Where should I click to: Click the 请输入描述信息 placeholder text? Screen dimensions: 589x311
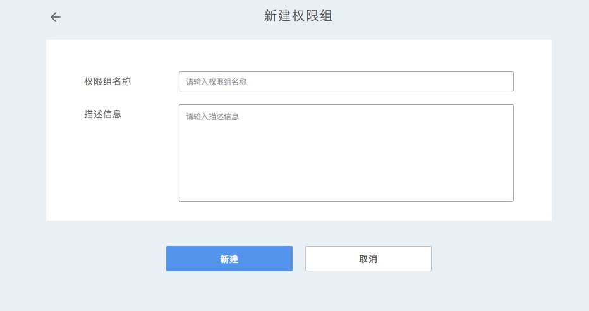point(212,117)
